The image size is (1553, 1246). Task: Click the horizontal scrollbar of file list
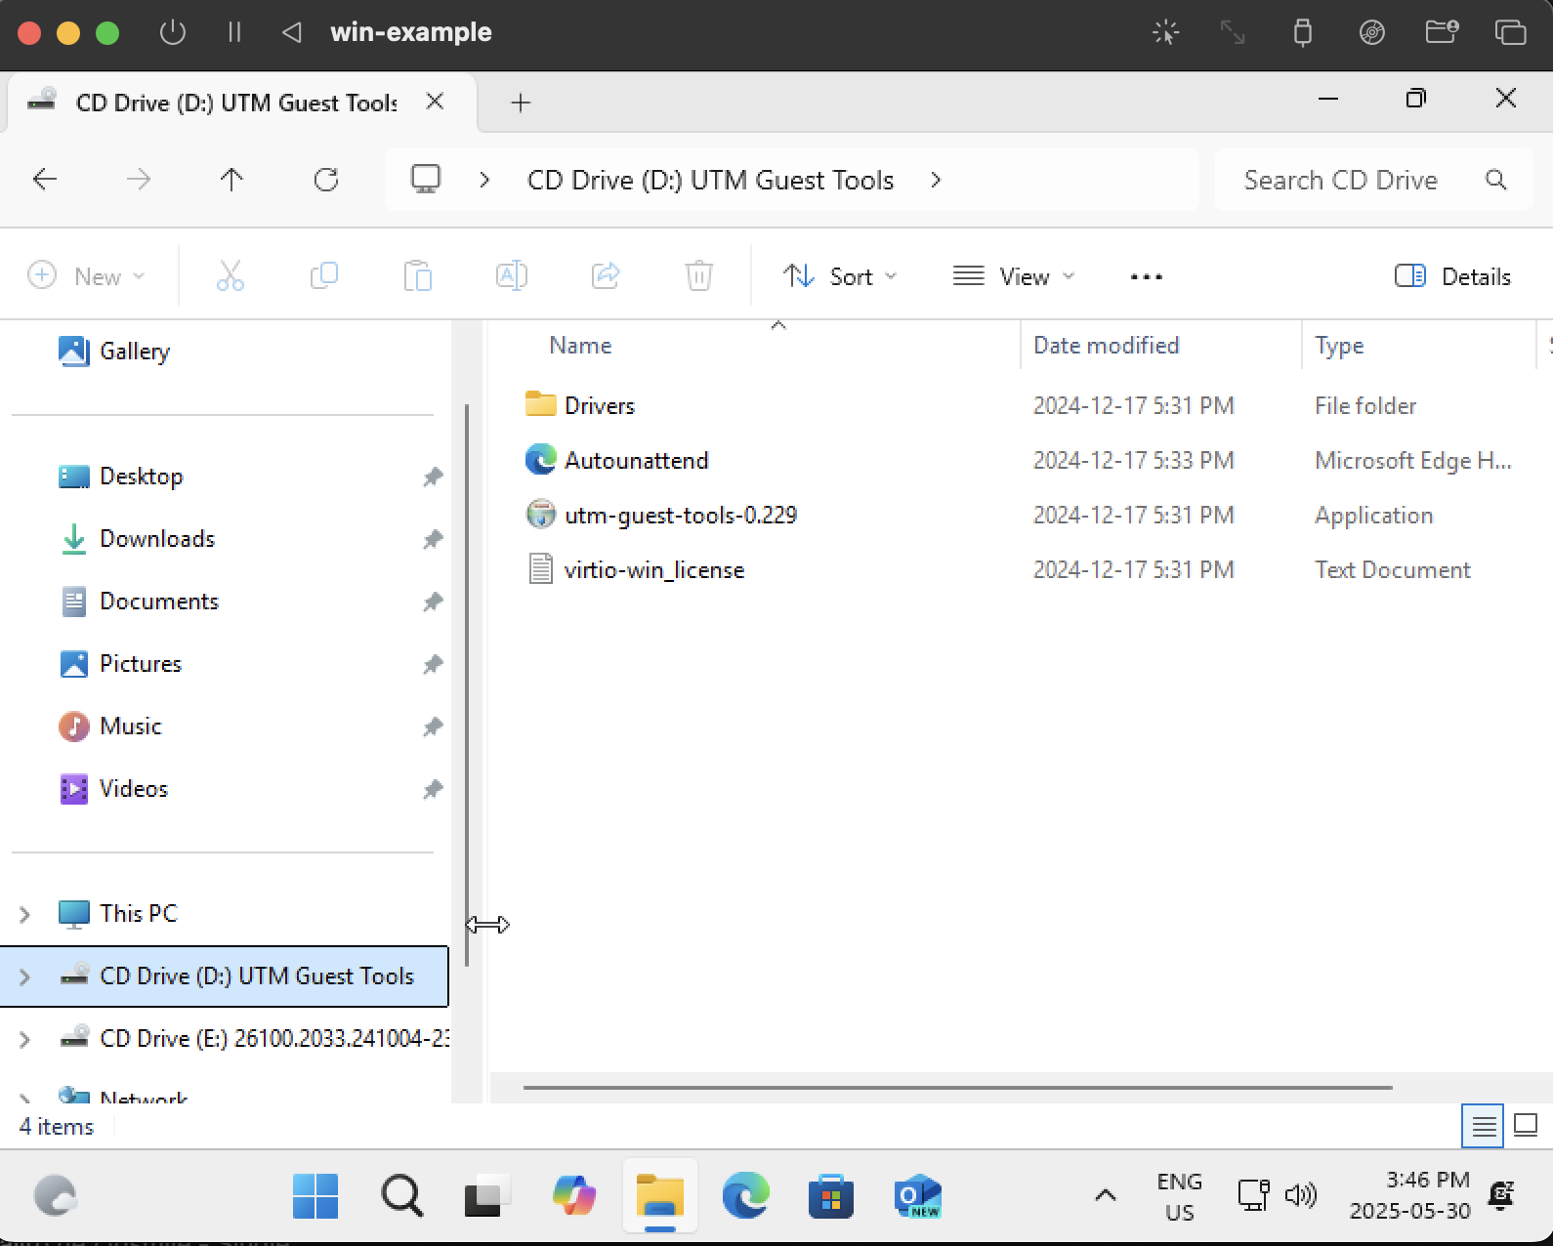[958, 1087]
